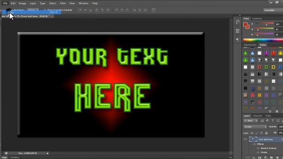
Task: Click Distribute right edges icon
Action: coord(145,10)
